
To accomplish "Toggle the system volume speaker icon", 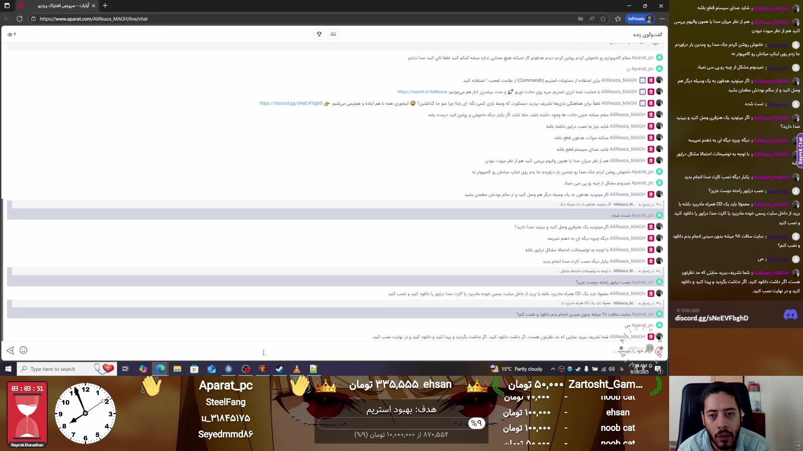I will [611, 369].
